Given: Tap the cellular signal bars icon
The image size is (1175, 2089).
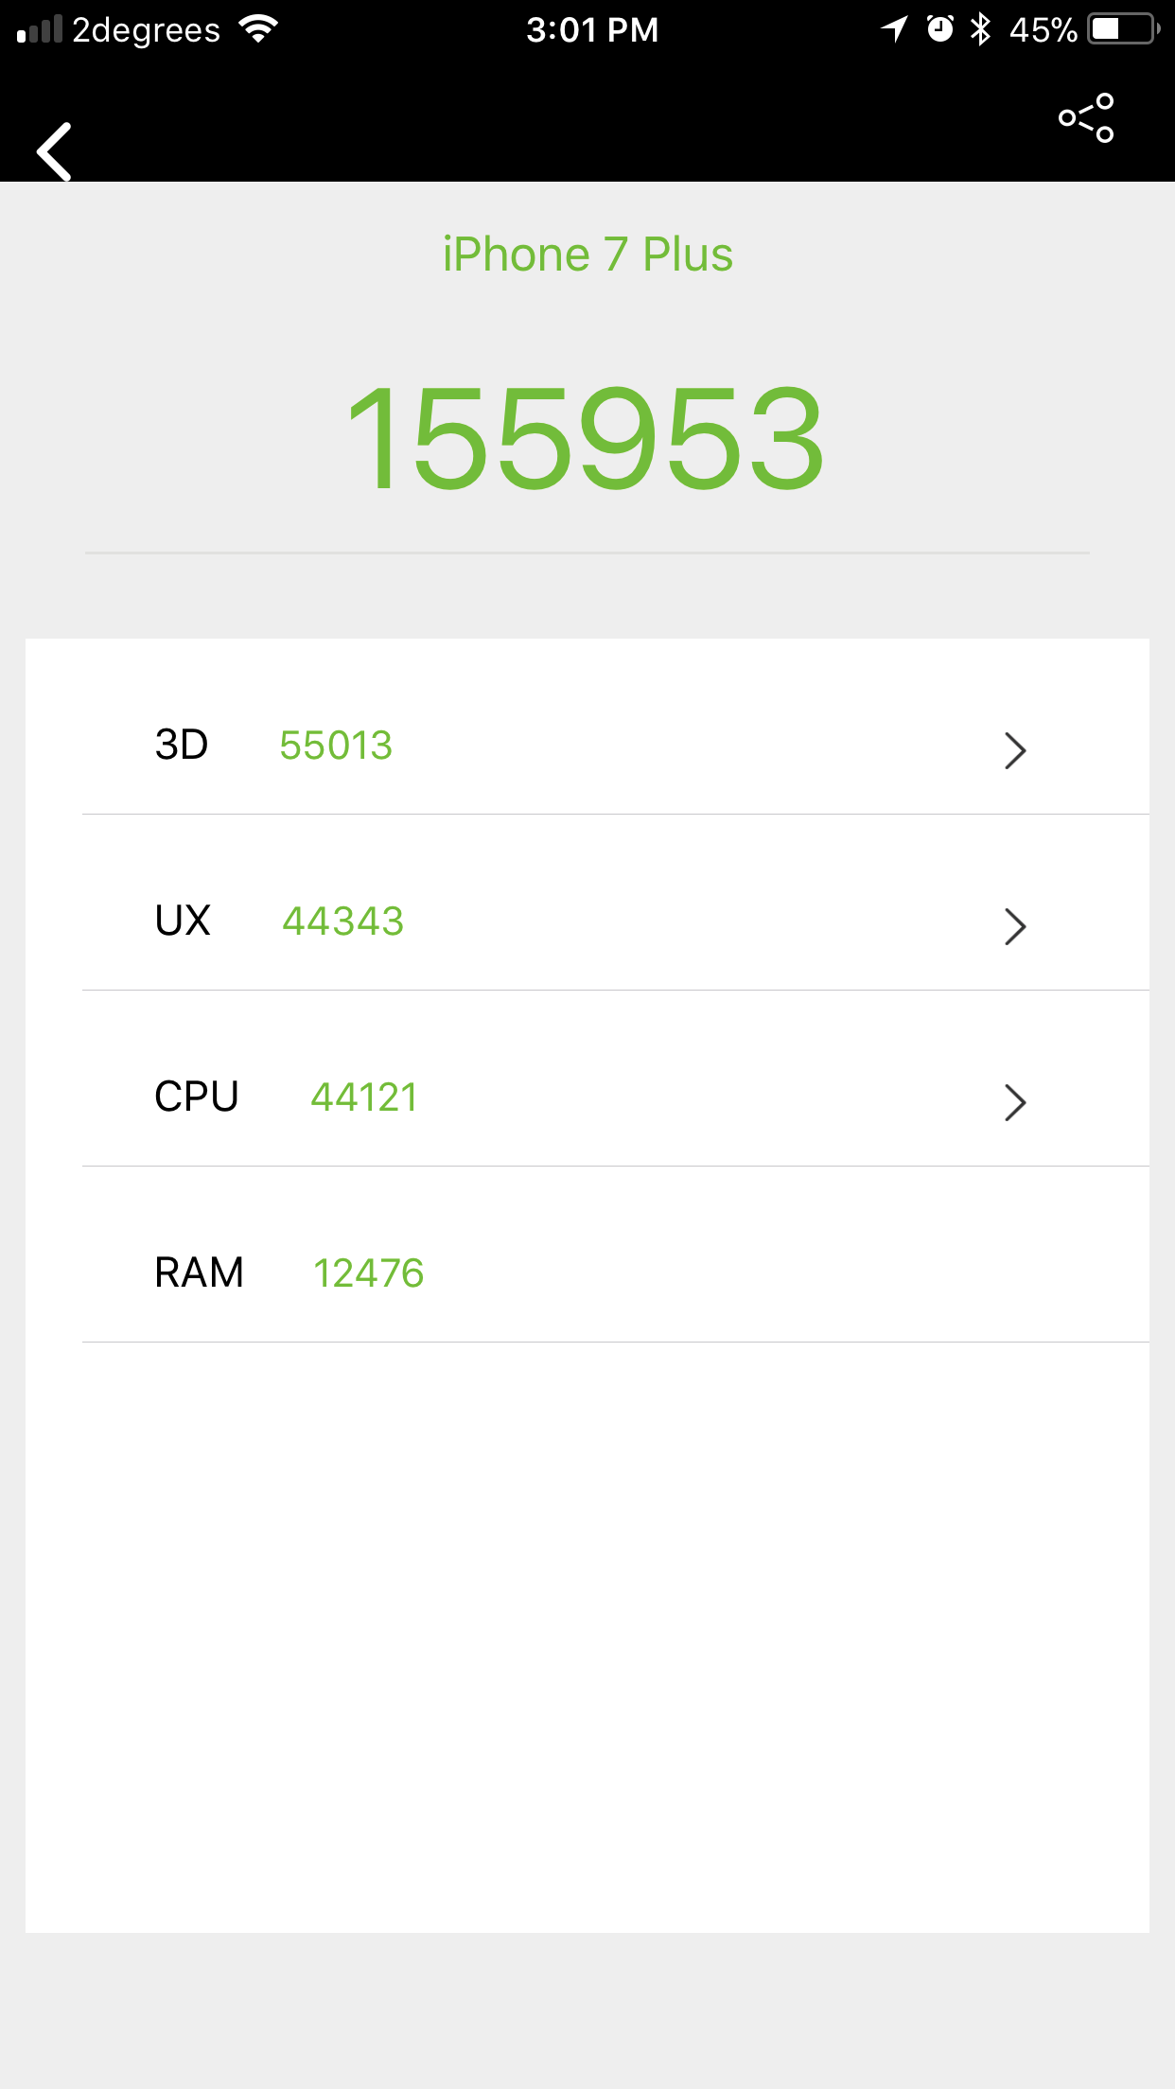Looking at the screenshot, I should [40, 29].
